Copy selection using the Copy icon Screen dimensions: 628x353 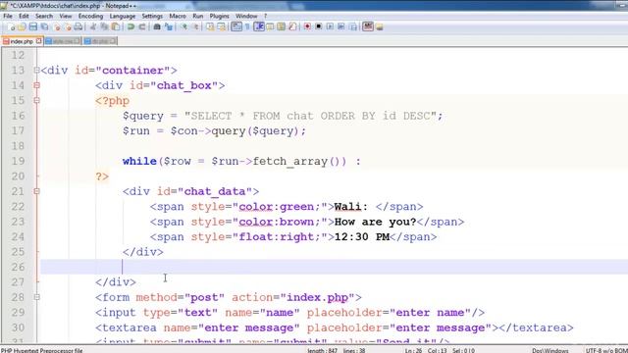click(x=104, y=26)
